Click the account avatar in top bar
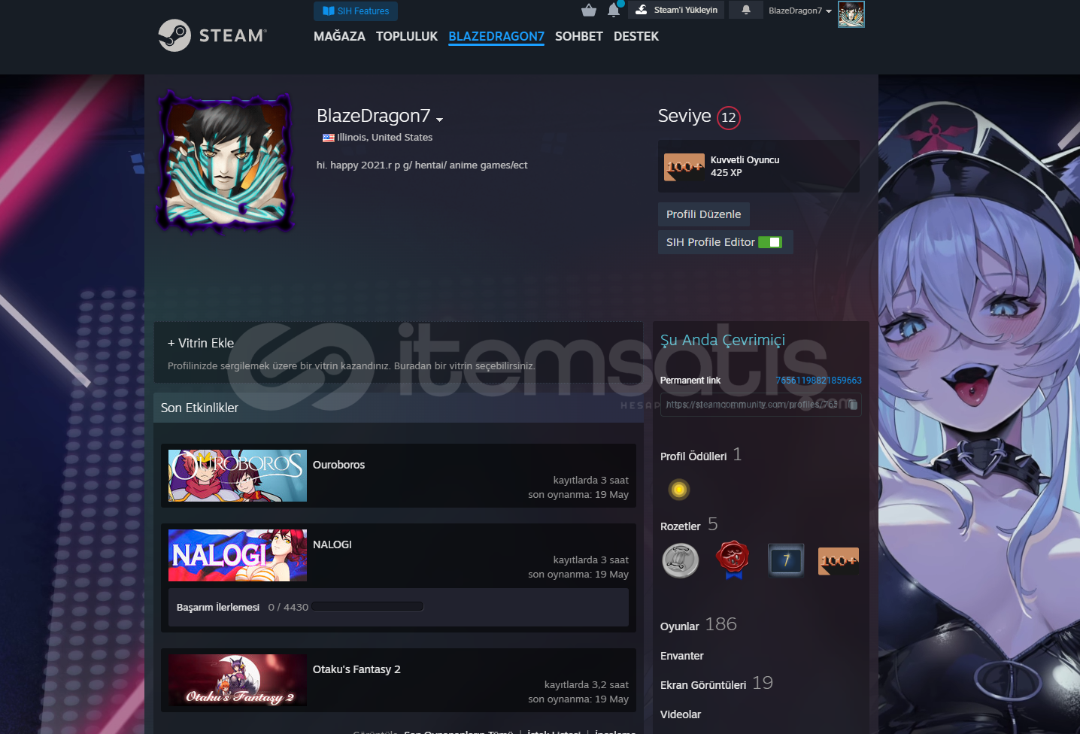The width and height of the screenshot is (1080, 734). point(851,14)
